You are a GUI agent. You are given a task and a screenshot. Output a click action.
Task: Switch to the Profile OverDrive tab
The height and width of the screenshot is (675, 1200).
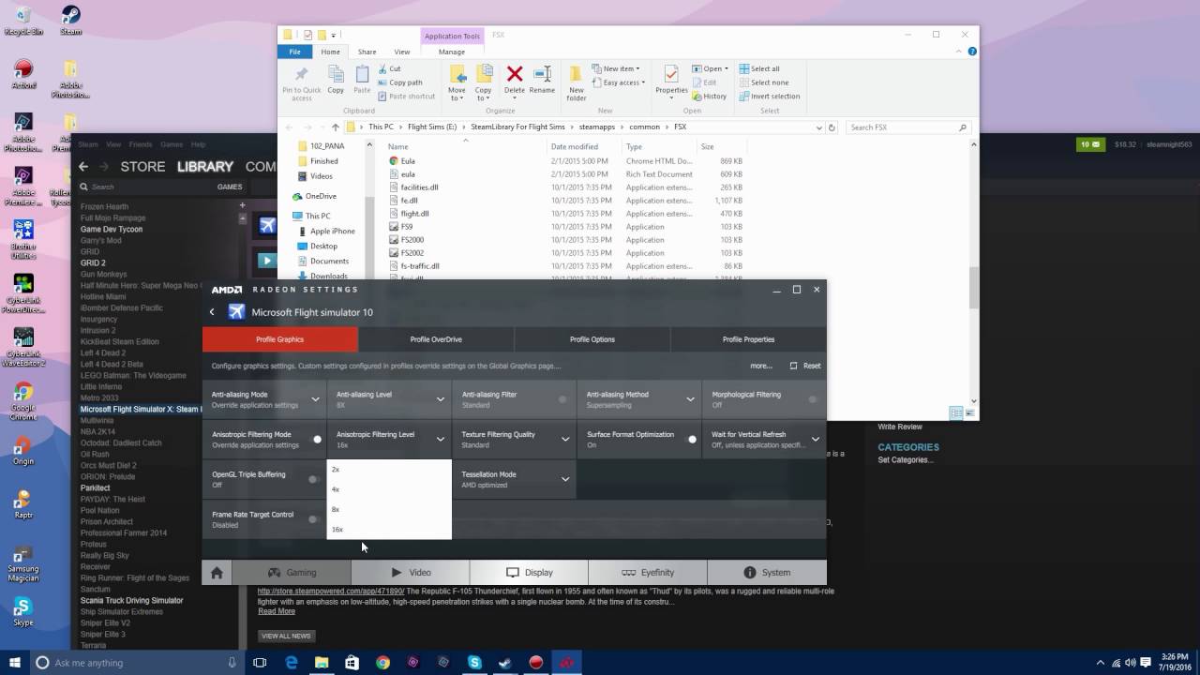436,339
